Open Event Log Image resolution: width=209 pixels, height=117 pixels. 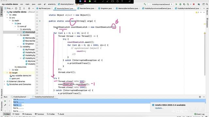199,114
